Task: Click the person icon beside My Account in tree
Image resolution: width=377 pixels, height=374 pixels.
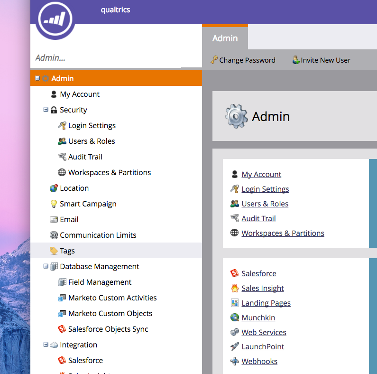Action: click(x=54, y=94)
